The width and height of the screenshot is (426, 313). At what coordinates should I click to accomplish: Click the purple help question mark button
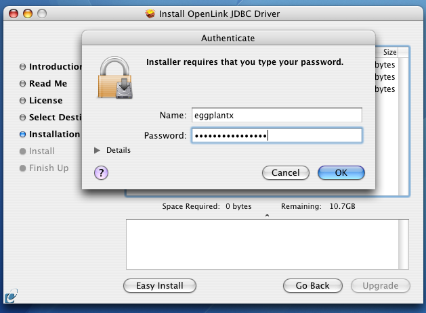[101, 173]
